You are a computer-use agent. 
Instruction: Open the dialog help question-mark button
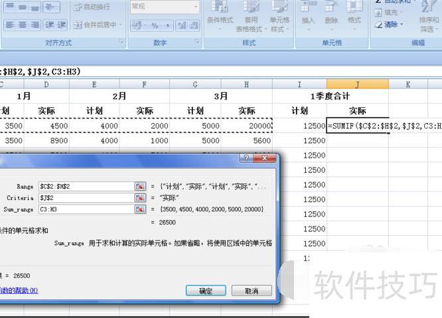[247, 159]
